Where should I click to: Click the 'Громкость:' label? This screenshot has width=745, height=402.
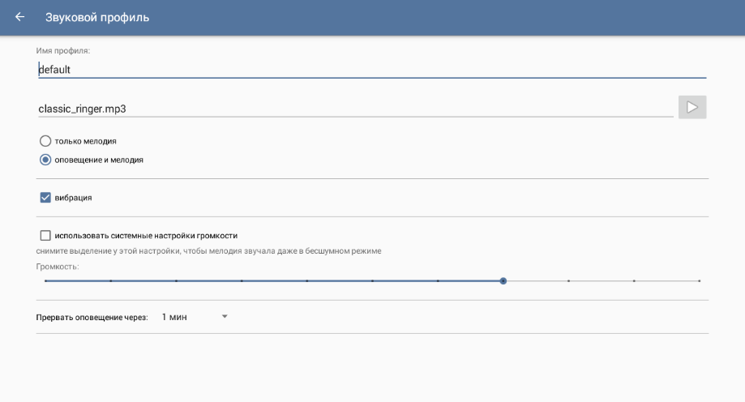pyautogui.click(x=58, y=267)
